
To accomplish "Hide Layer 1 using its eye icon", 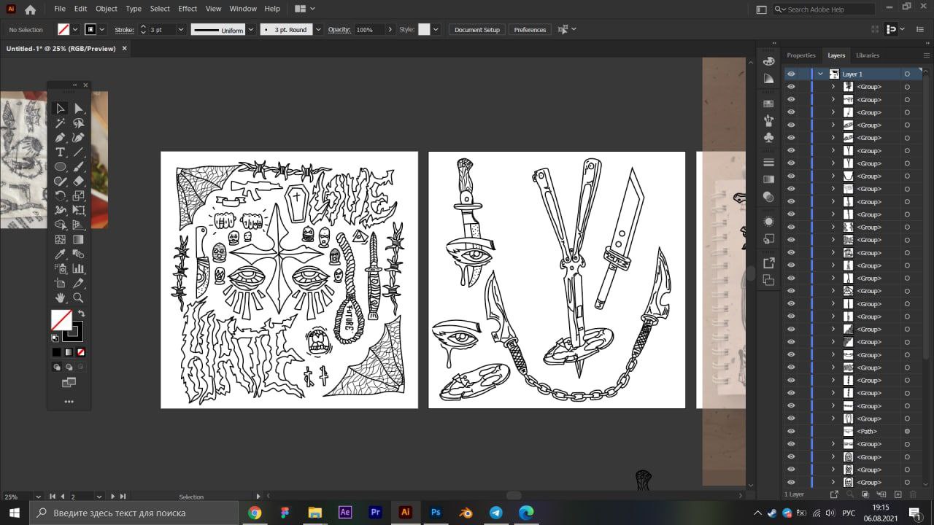I will click(x=791, y=74).
